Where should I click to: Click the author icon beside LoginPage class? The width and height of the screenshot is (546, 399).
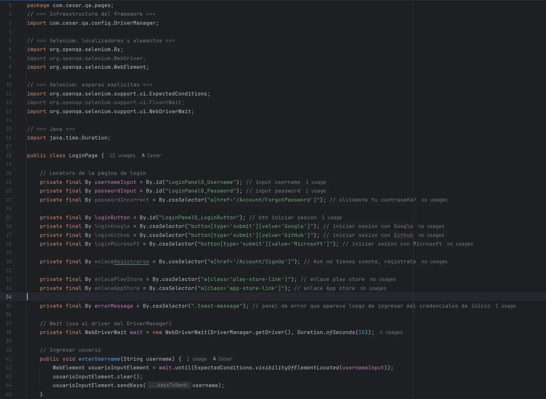coord(143,155)
